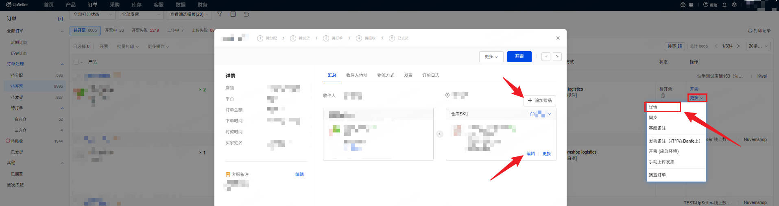This screenshot has width=779, height=206.
Task: Click the filter funnel icon
Action: click(x=220, y=14)
